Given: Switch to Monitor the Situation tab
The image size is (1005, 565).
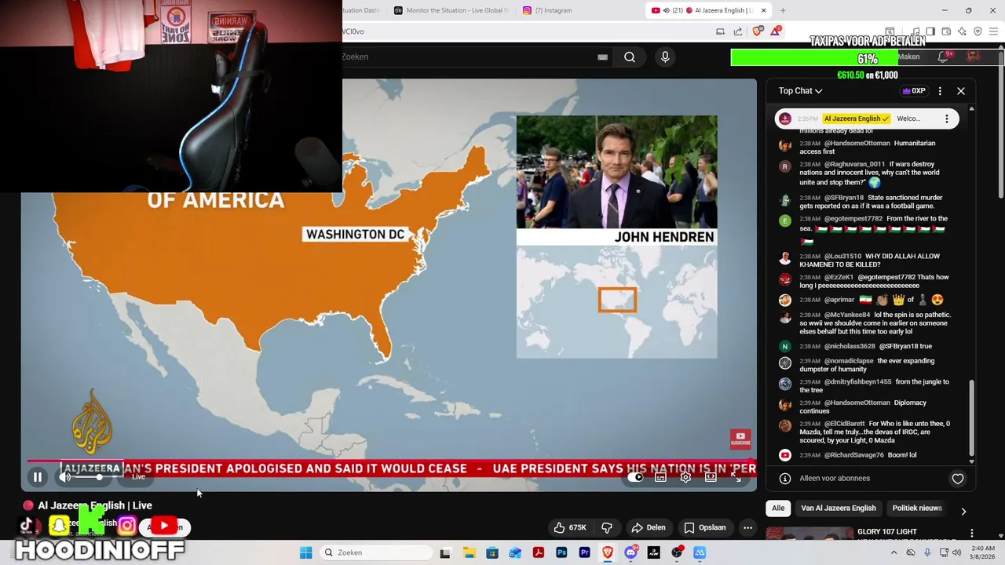Looking at the screenshot, I should click(451, 10).
